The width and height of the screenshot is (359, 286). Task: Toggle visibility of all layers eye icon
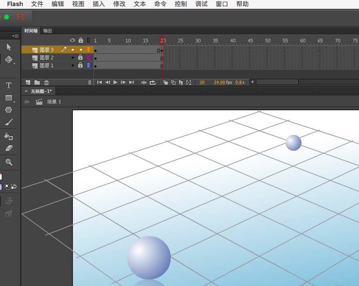(x=72, y=40)
